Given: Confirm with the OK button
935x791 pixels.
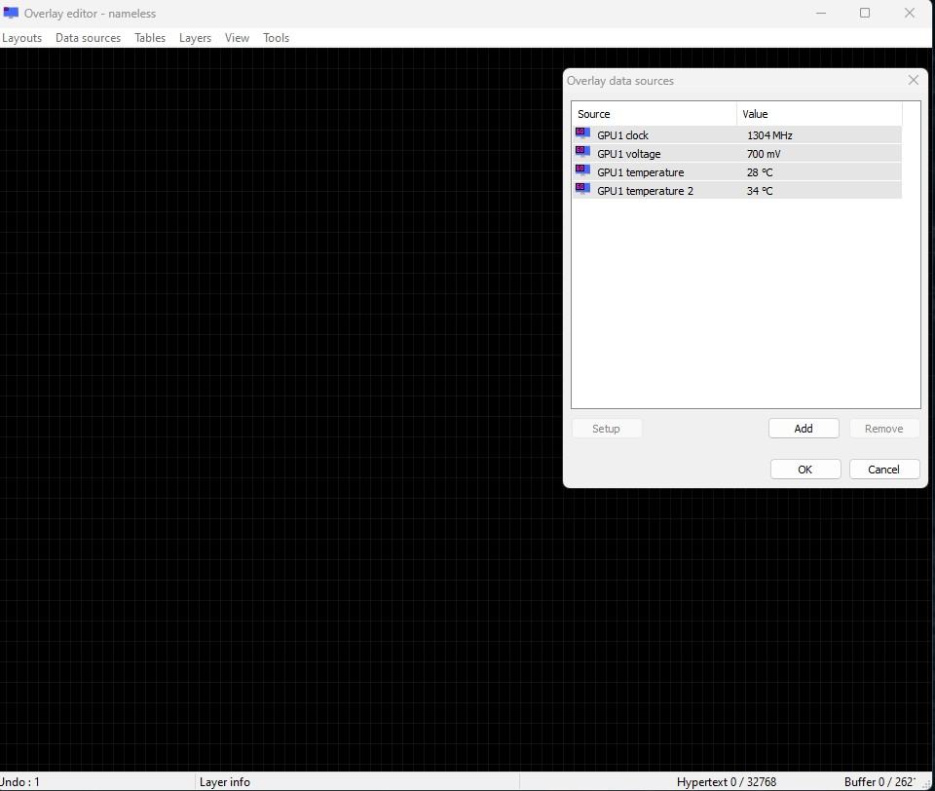Looking at the screenshot, I should point(805,469).
